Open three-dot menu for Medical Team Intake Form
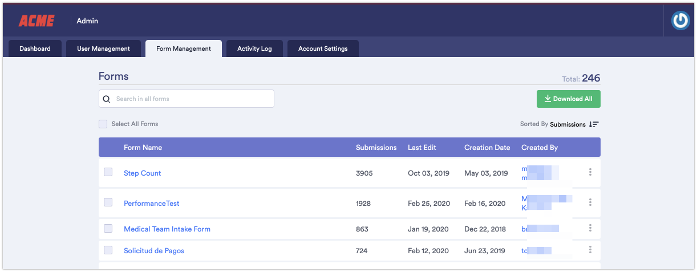This screenshot has width=697, height=272. (x=590, y=229)
